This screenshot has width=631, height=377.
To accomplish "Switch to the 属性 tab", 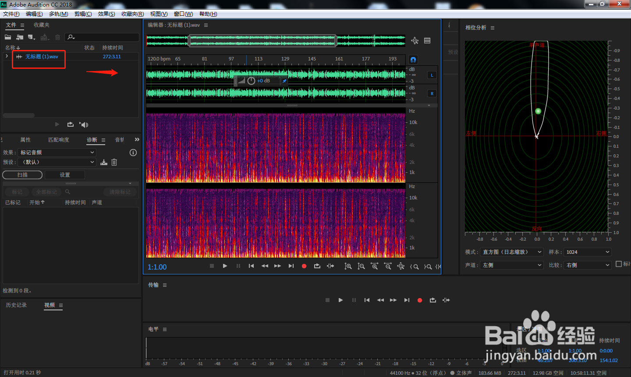I will (x=25, y=140).
